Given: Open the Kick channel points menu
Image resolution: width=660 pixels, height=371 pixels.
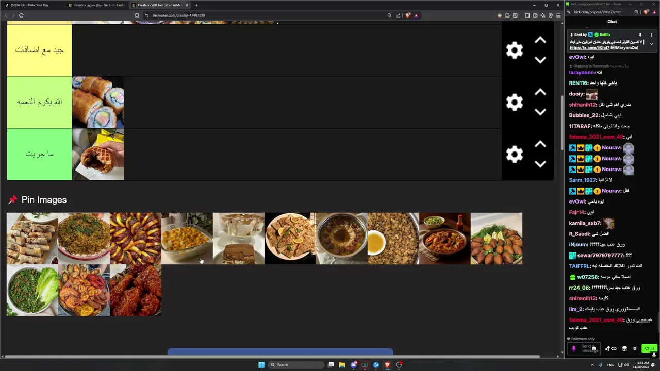Looking at the screenshot, I should pyautogui.click(x=611, y=349).
